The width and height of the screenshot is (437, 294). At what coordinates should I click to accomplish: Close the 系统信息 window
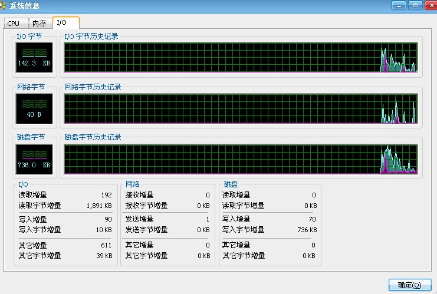point(431,5)
